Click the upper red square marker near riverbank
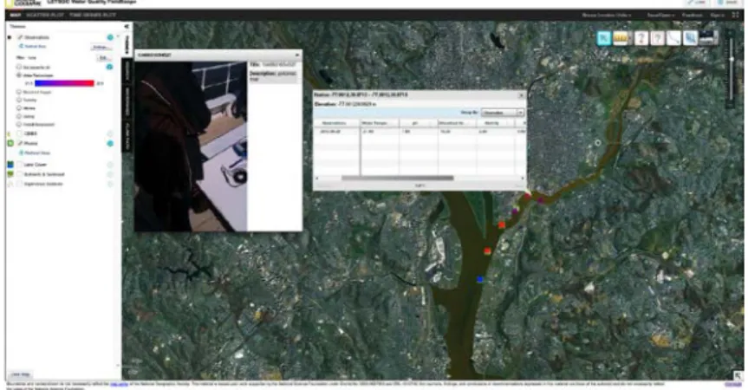Screen dimensions: 748x390 point(501,224)
